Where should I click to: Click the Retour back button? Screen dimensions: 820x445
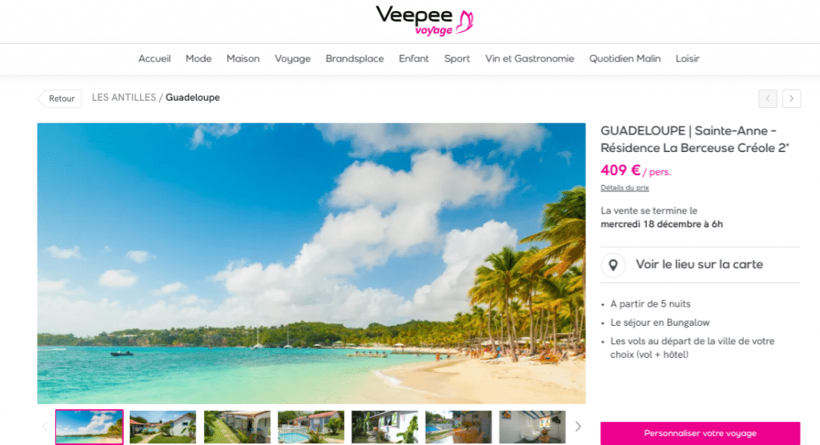(x=59, y=98)
